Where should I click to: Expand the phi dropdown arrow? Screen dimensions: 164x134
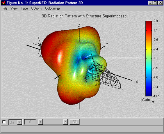click(x=19, y=122)
